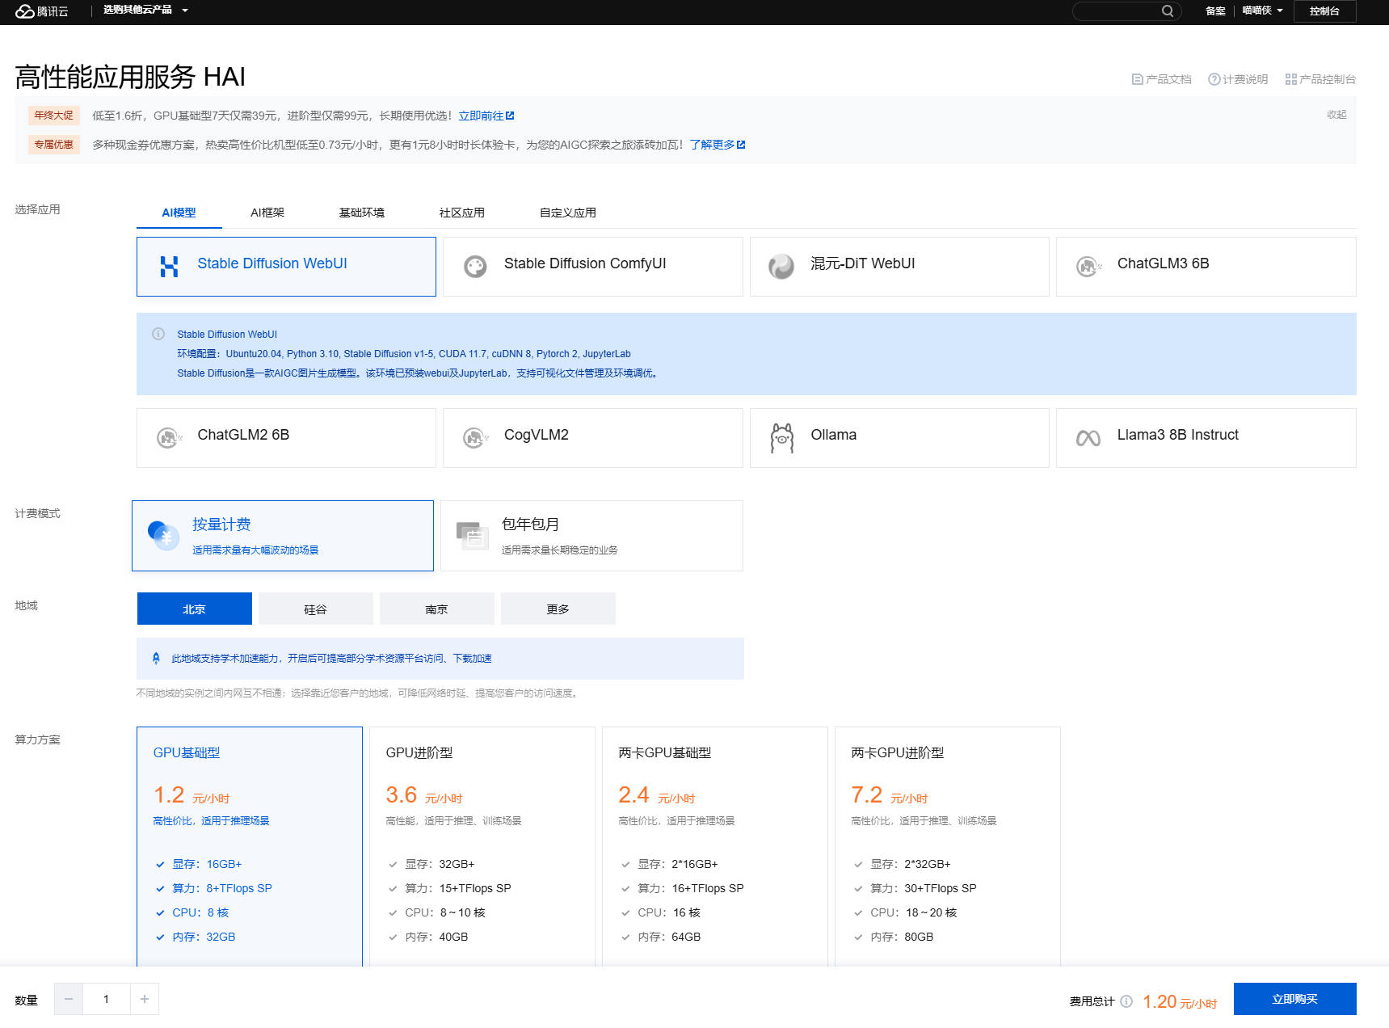
Task: Click the 计费说明 question mark icon
Action: (x=1214, y=79)
